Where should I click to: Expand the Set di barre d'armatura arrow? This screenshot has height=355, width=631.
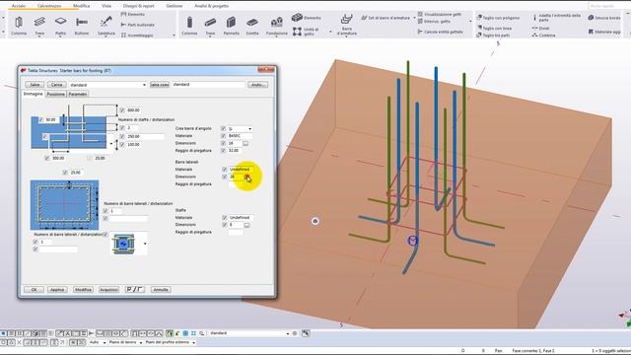pyautogui.click(x=414, y=18)
